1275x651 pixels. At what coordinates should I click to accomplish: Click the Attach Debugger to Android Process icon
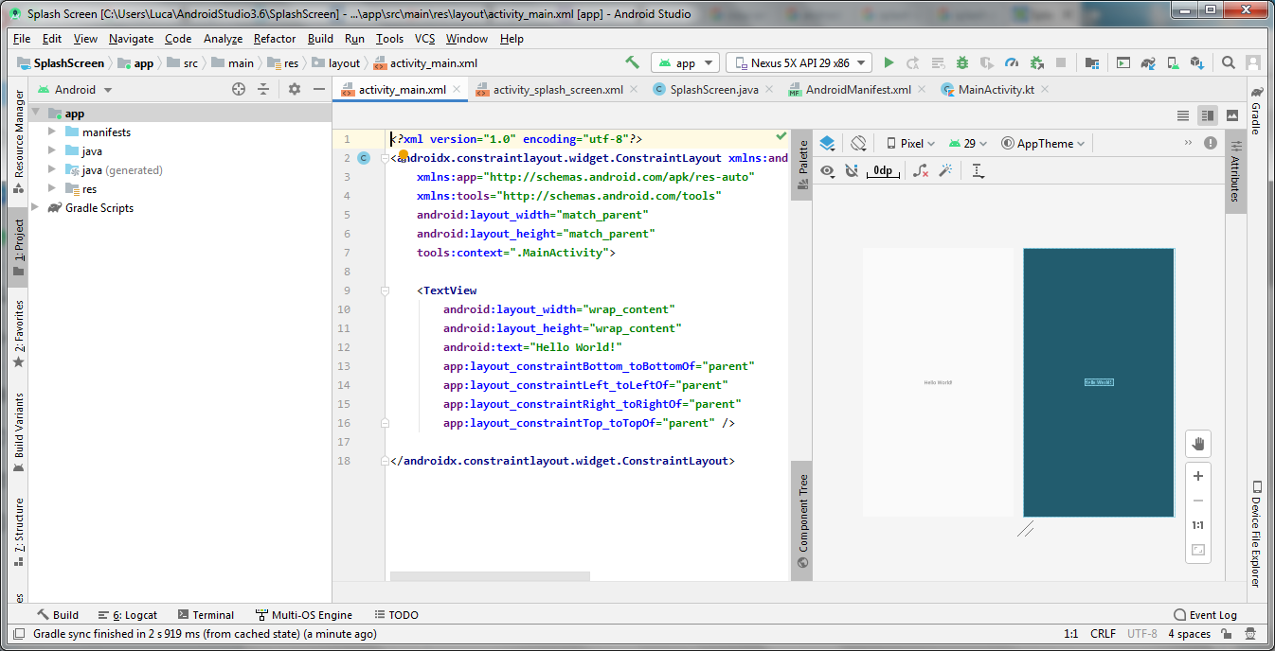point(1036,62)
